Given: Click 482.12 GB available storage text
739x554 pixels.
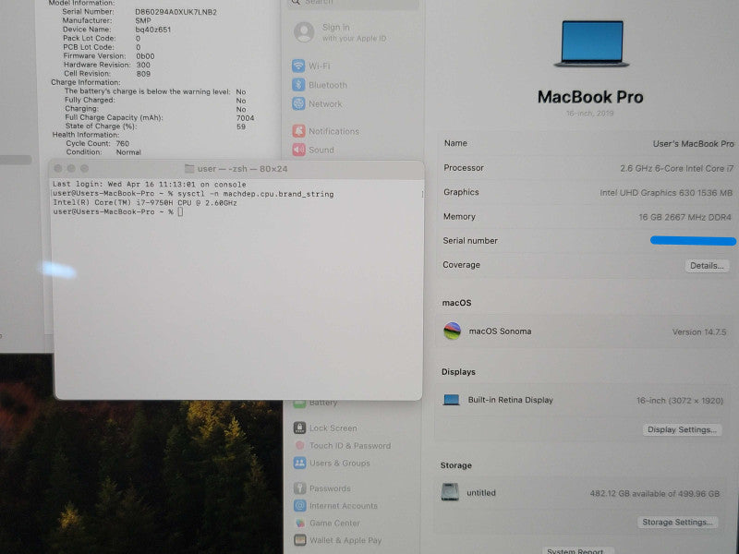Looking at the screenshot, I should click(x=655, y=493).
